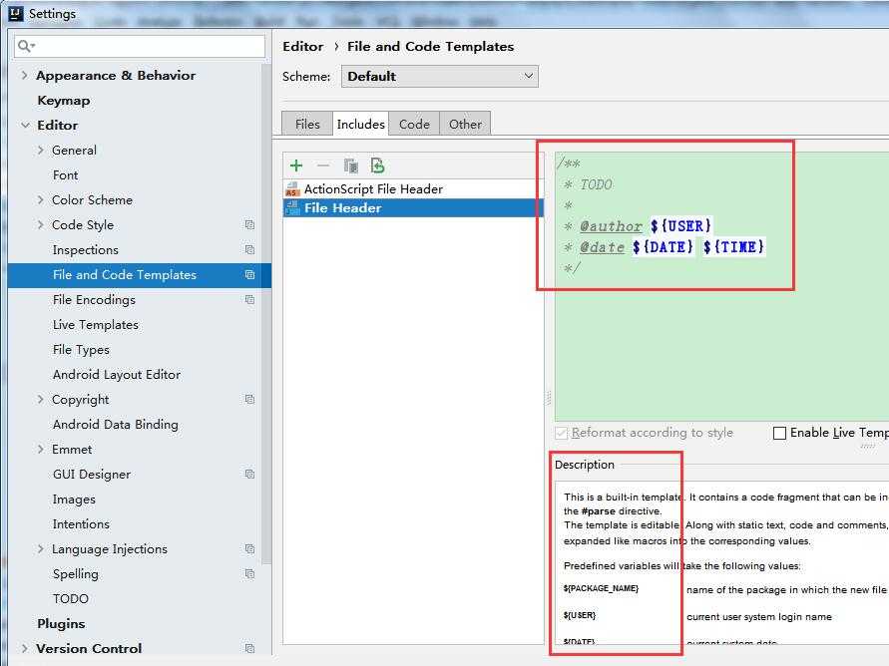Image resolution: width=889 pixels, height=666 pixels.
Task: Click project-level icon beside Inspections
Action: tap(249, 249)
